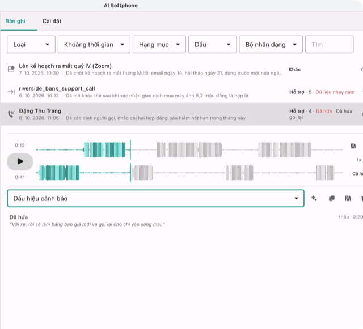Click incoming call icon beside Đặng Thu Trang
The image size is (363, 329).
pyautogui.click(x=11, y=114)
